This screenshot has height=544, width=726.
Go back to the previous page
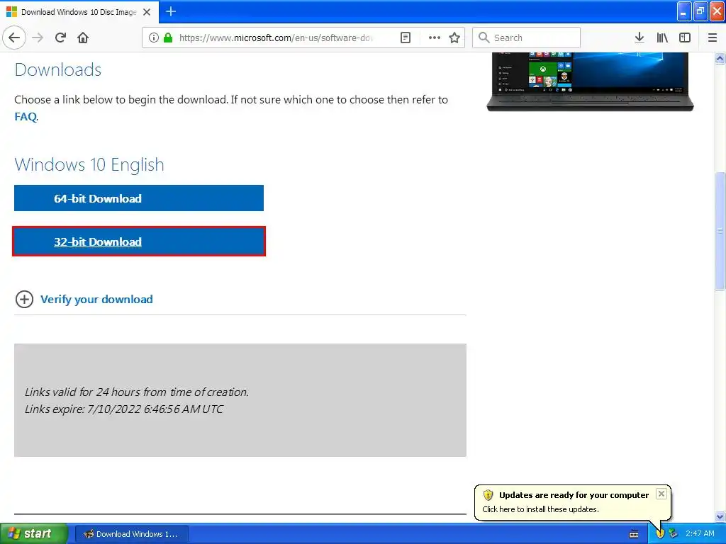click(14, 38)
